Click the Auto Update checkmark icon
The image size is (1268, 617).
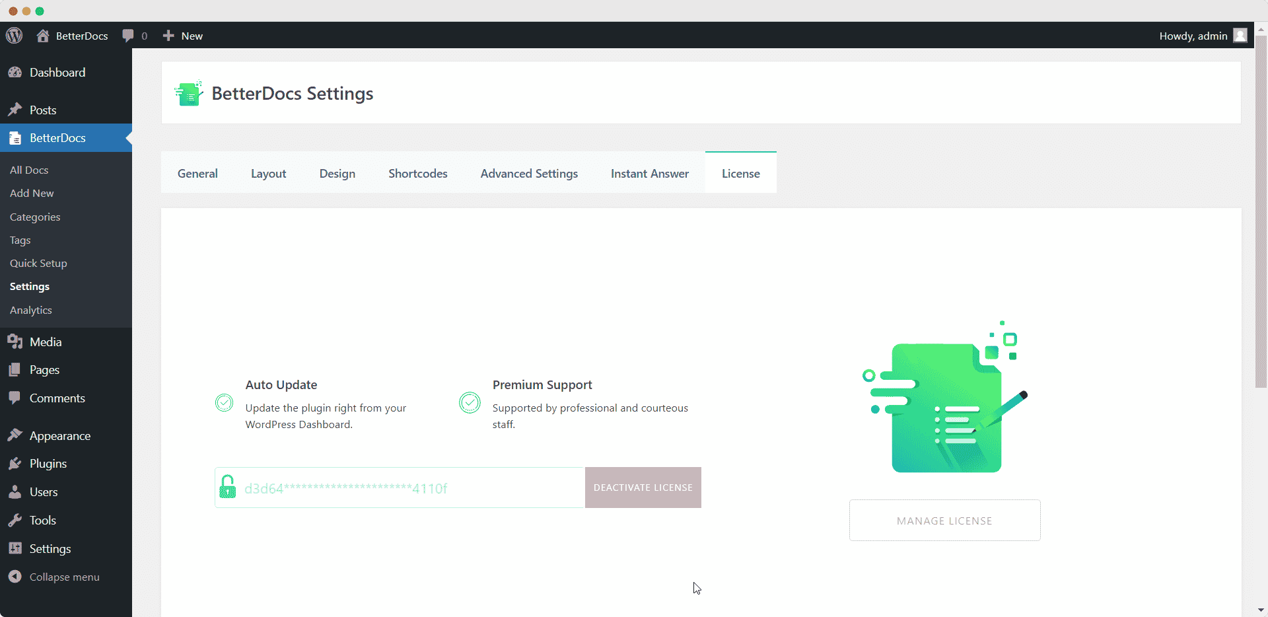pyautogui.click(x=225, y=402)
